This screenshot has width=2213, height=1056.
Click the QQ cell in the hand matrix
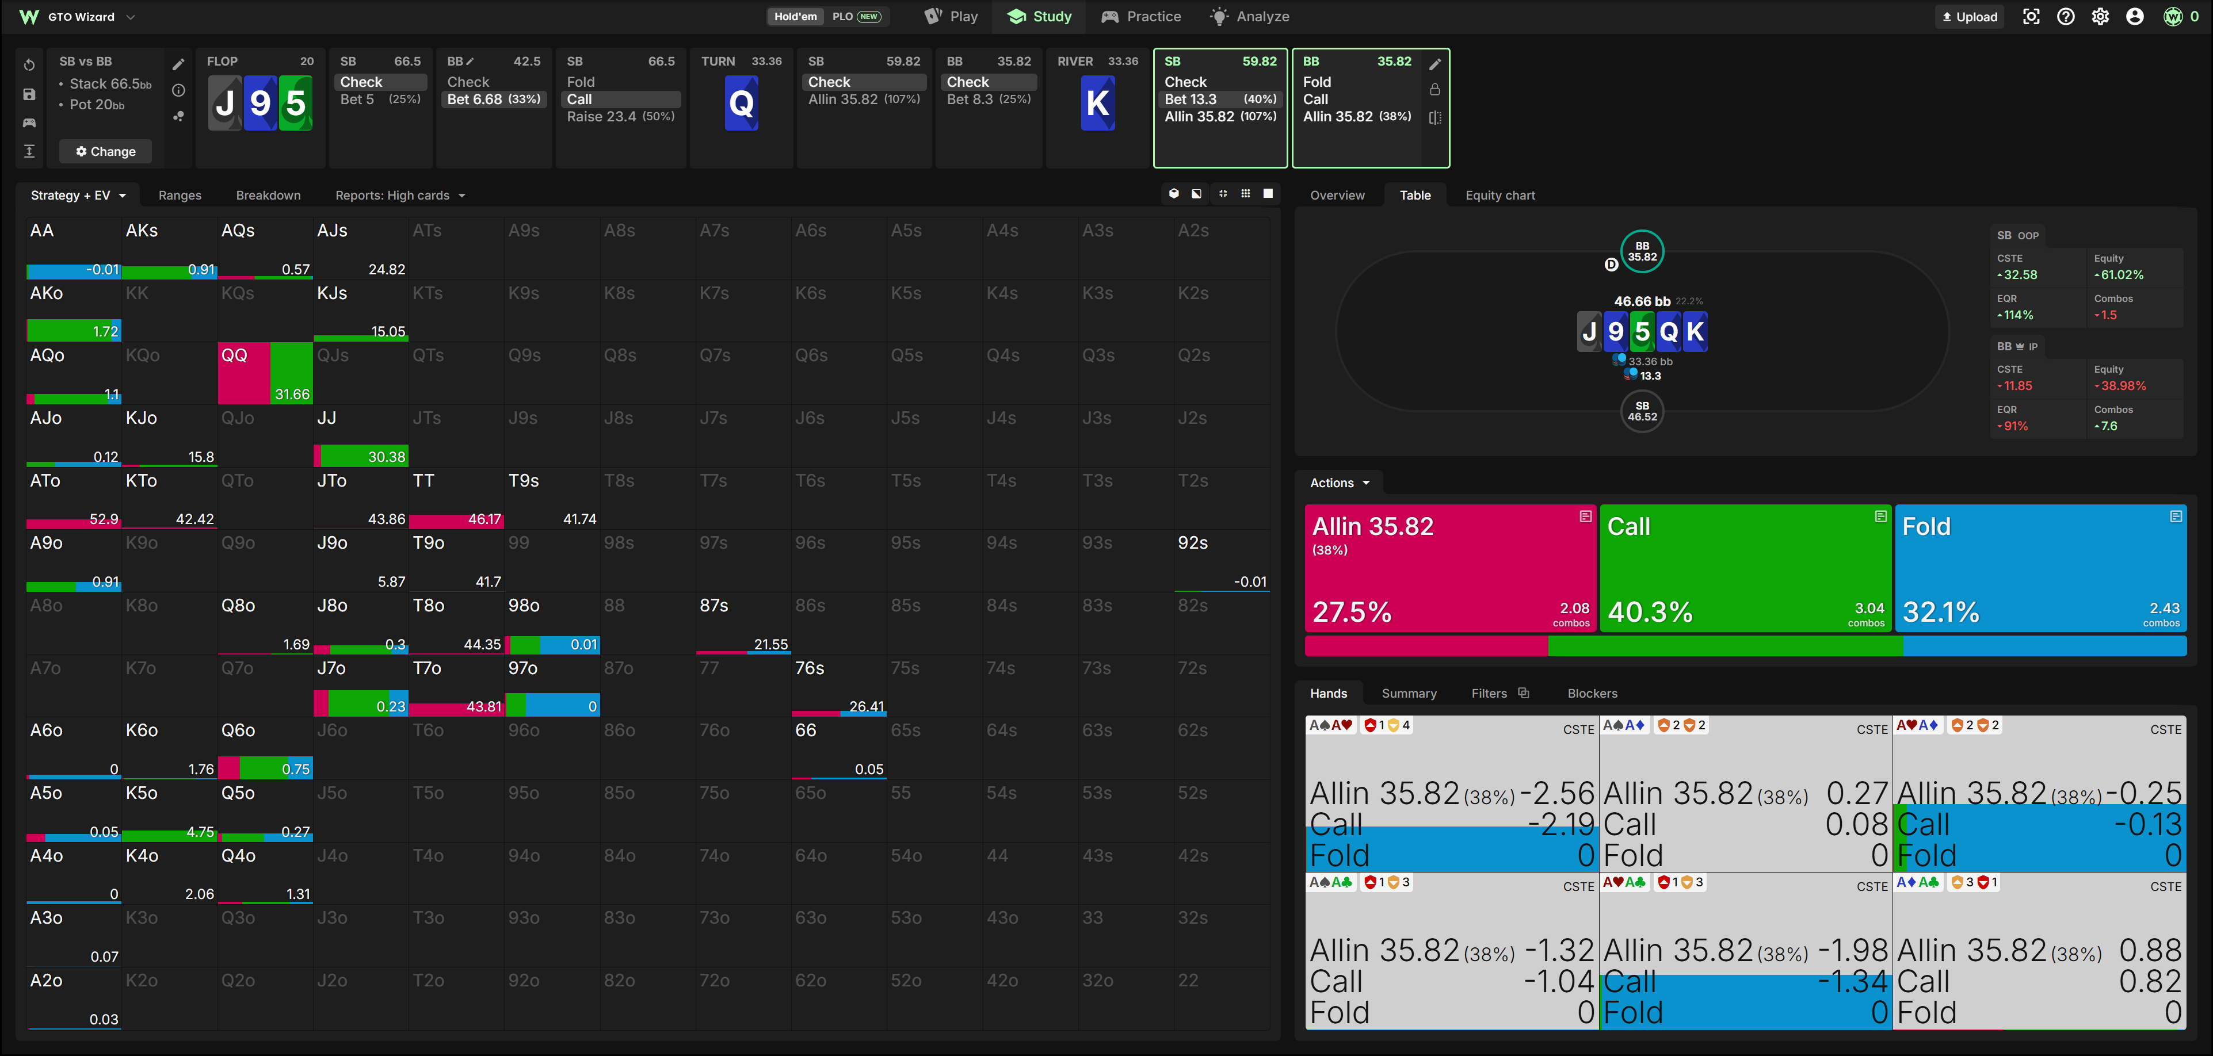click(265, 373)
